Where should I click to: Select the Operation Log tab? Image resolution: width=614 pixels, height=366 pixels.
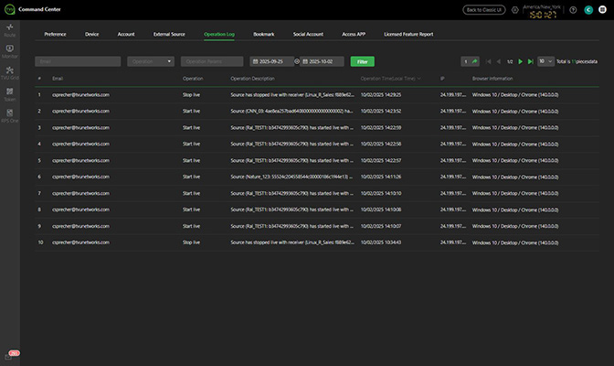[219, 34]
